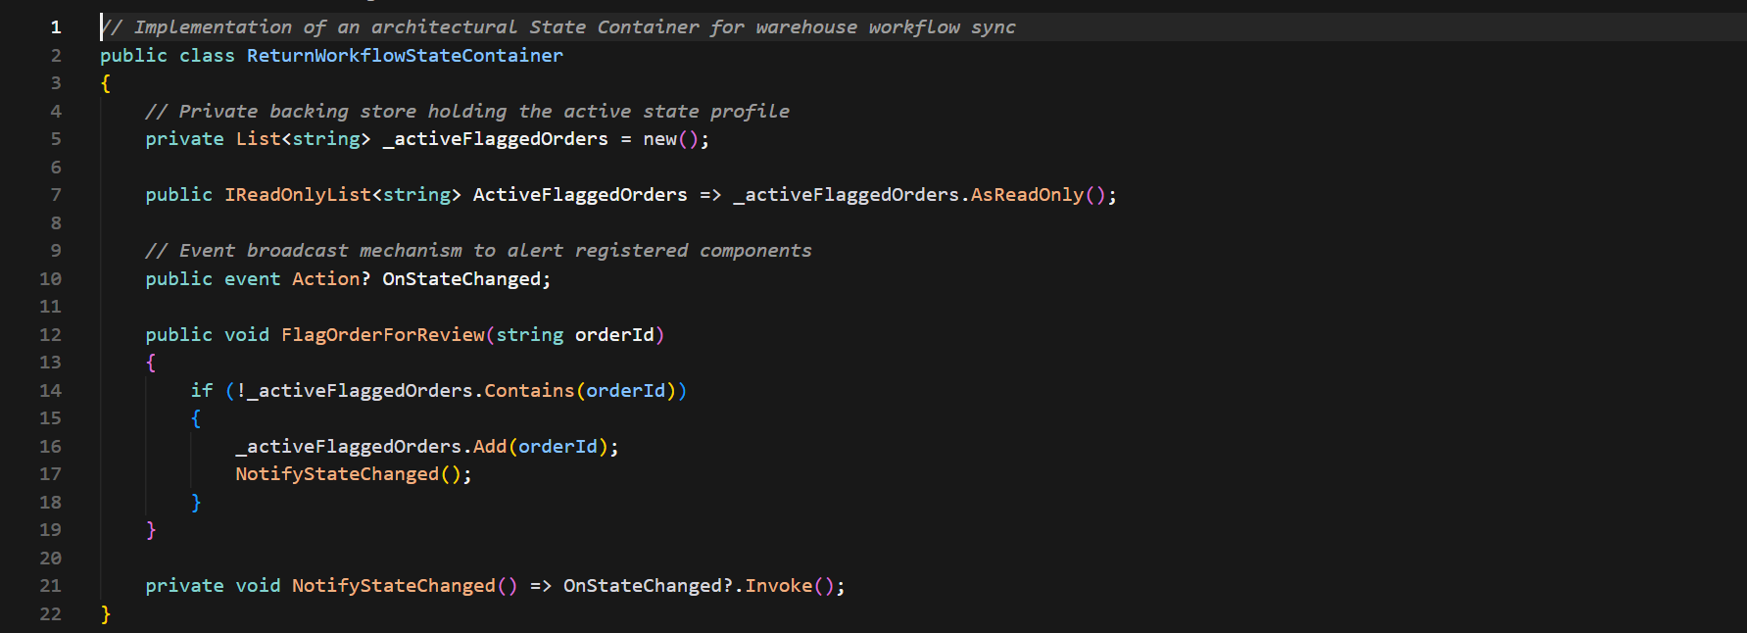Click the Contains call in the if statement
This screenshot has height=633, width=1747.
[529, 391]
